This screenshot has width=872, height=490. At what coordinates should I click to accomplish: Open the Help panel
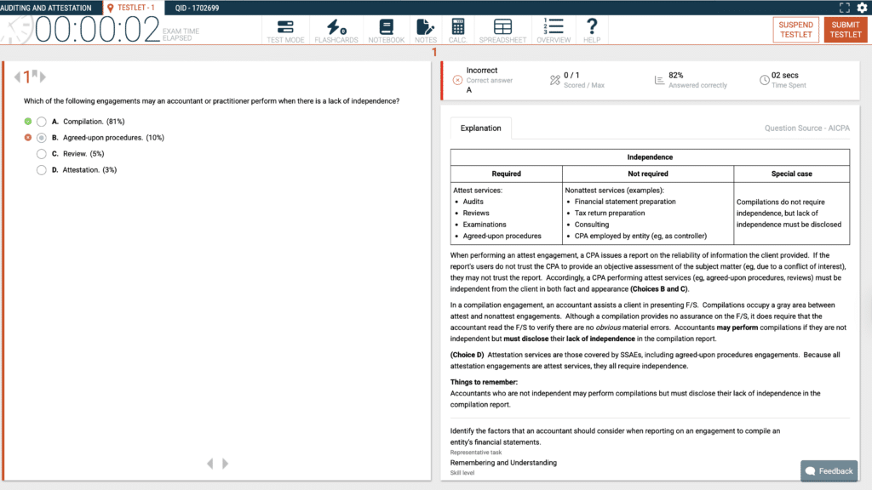tap(592, 30)
